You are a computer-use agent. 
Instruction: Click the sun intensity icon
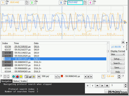coord(34,77)
